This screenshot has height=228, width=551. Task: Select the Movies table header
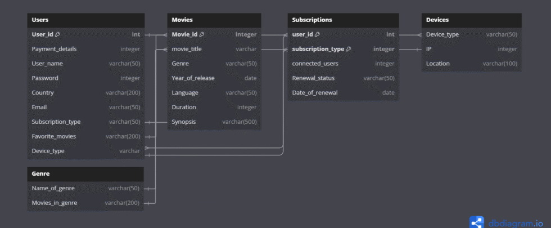[x=214, y=20]
